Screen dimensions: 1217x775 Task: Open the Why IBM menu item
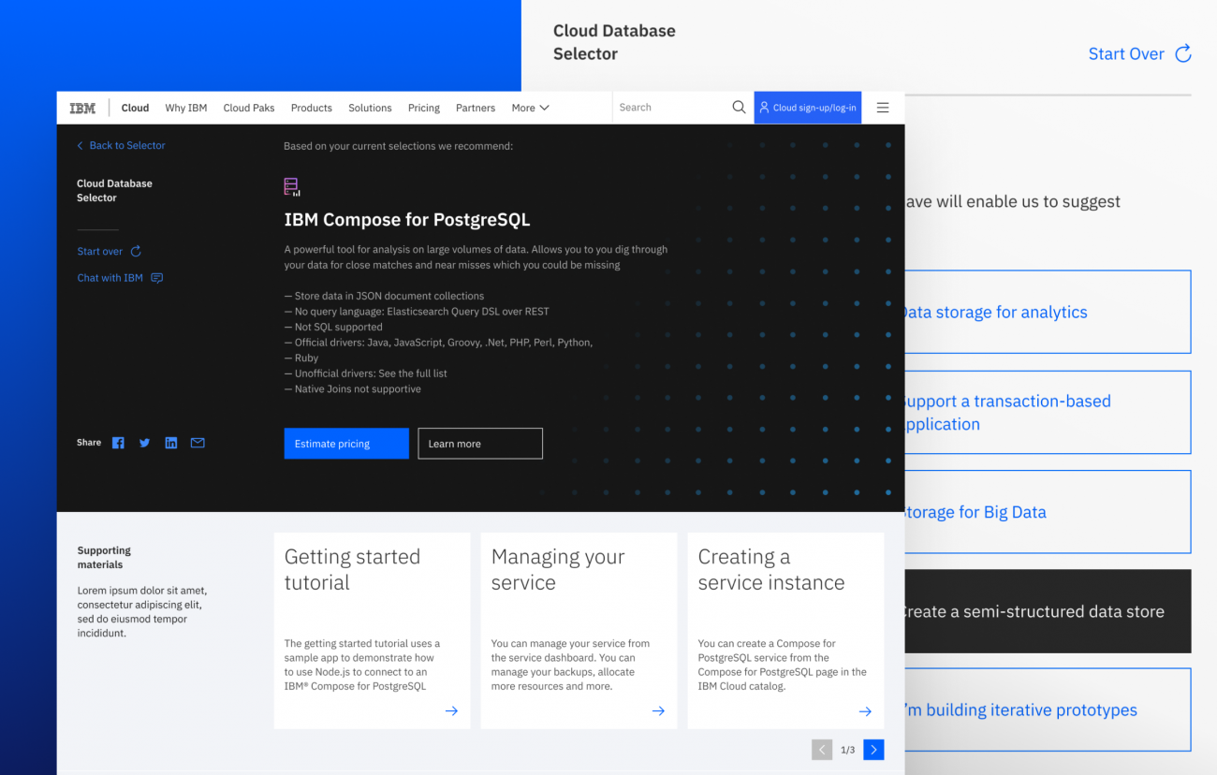[186, 108]
